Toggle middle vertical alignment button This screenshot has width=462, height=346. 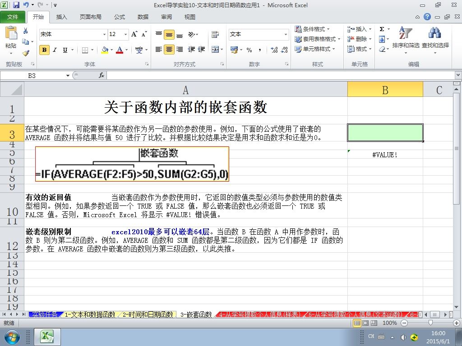tap(169, 35)
